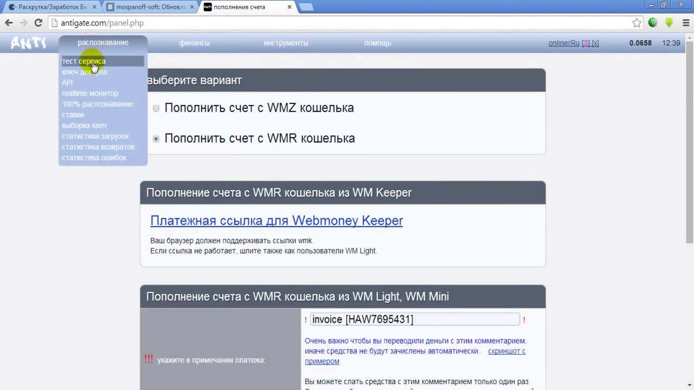Open 'статистика возвратов' menu entry

click(98, 147)
